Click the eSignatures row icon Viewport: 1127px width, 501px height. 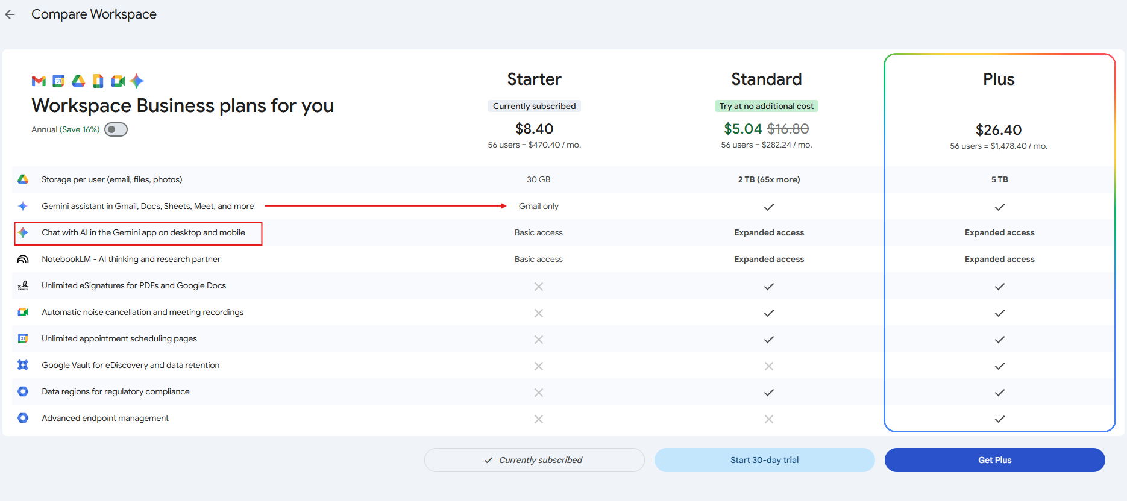tap(23, 285)
